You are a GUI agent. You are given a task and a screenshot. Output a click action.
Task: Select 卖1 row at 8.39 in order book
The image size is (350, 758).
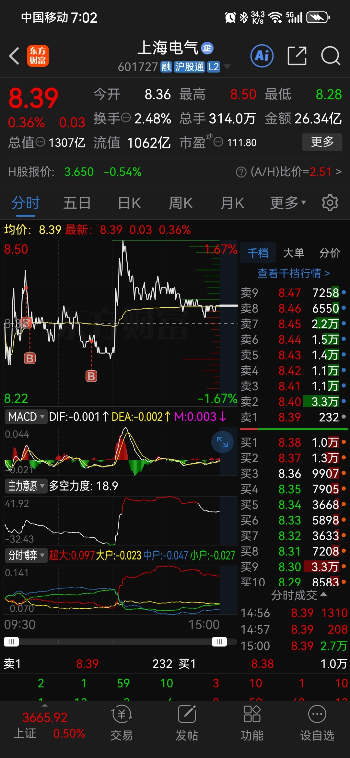(x=293, y=417)
